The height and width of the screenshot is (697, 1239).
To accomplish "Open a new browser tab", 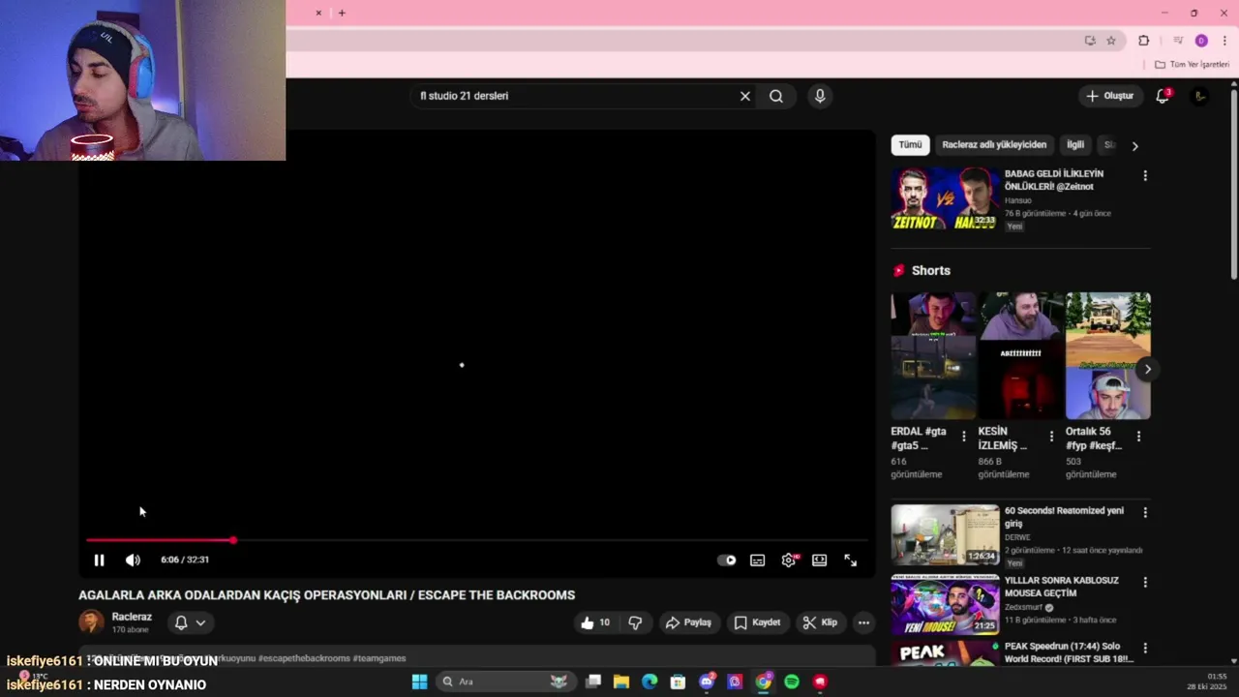I will [342, 13].
